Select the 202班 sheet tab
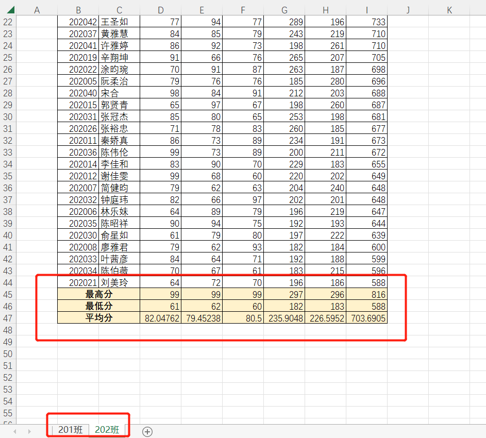 (x=107, y=430)
